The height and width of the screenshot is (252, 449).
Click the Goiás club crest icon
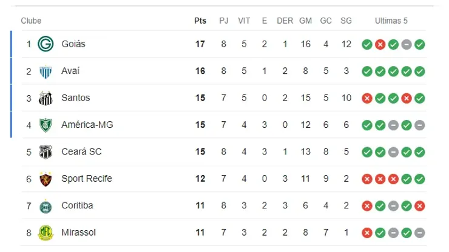point(46,44)
